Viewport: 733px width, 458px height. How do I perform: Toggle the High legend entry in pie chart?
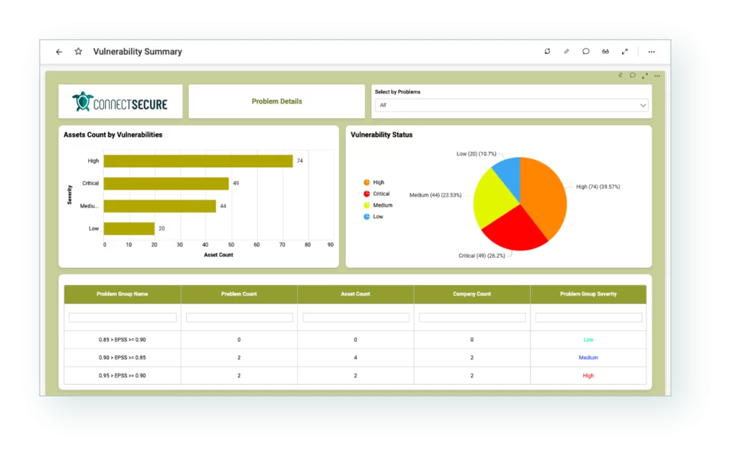pos(377,182)
